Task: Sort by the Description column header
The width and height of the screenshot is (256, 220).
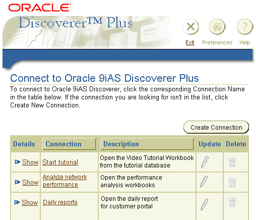Action: coord(147,144)
